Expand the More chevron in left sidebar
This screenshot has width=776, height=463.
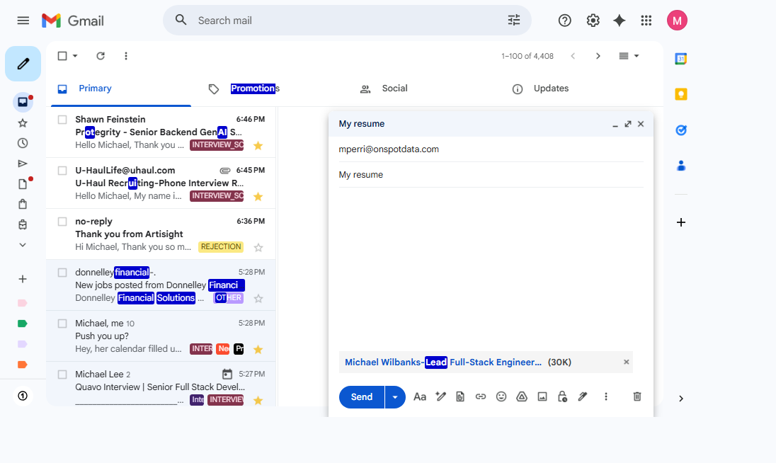[23, 245]
